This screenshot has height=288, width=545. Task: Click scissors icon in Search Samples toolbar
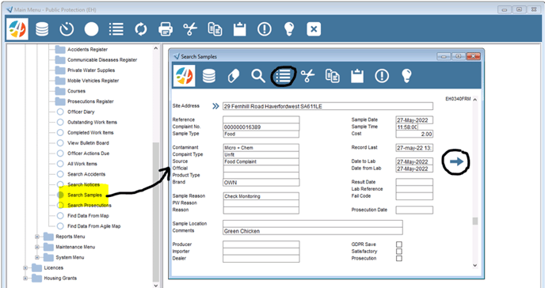(307, 76)
